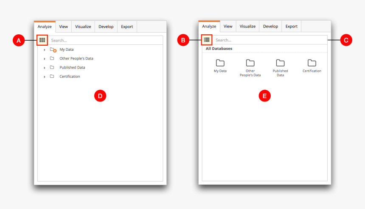Select the Analyze tab in left panel
This screenshot has width=365, height=209.
point(45,27)
